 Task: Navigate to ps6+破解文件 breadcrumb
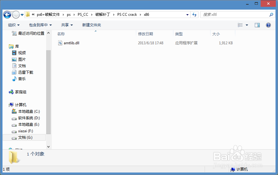pos(48,15)
